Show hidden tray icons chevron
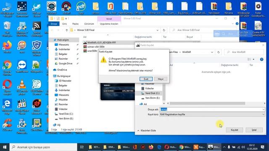Image resolution: width=269 pixels, height=151 pixels. coord(224,147)
